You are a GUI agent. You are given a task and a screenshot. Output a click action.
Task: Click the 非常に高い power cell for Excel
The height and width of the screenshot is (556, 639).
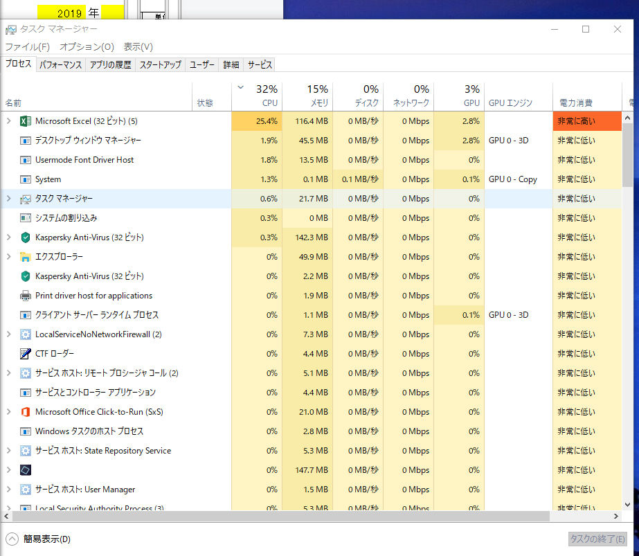tap(587, 121)
